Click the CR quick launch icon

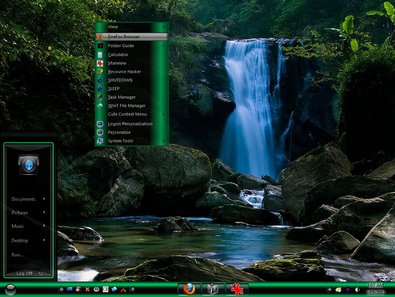(x=105, y=289)
